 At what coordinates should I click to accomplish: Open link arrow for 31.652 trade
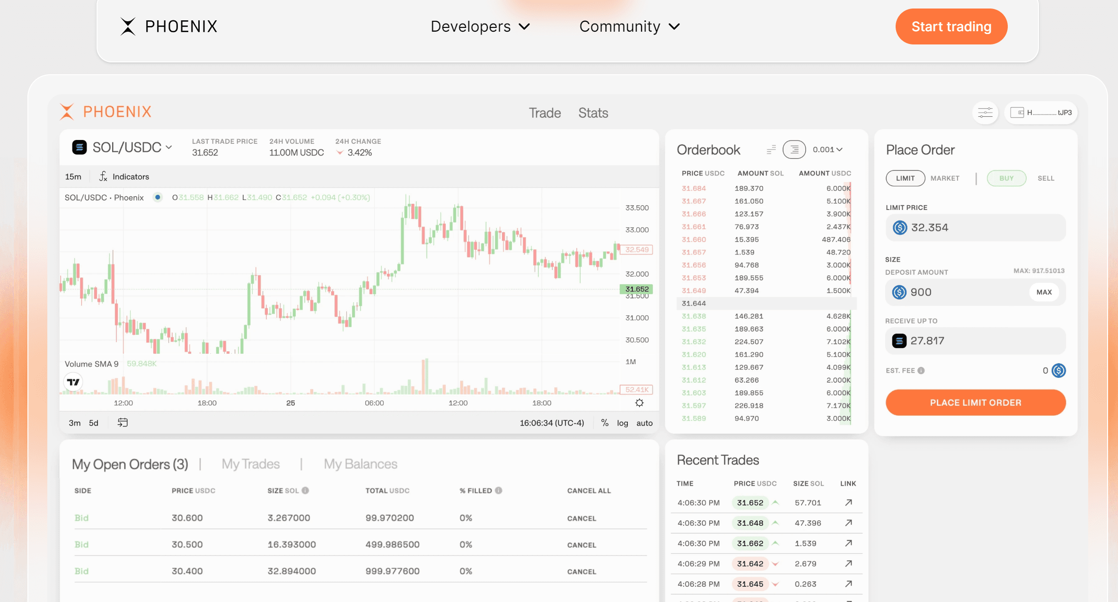(x=848, y=502)
